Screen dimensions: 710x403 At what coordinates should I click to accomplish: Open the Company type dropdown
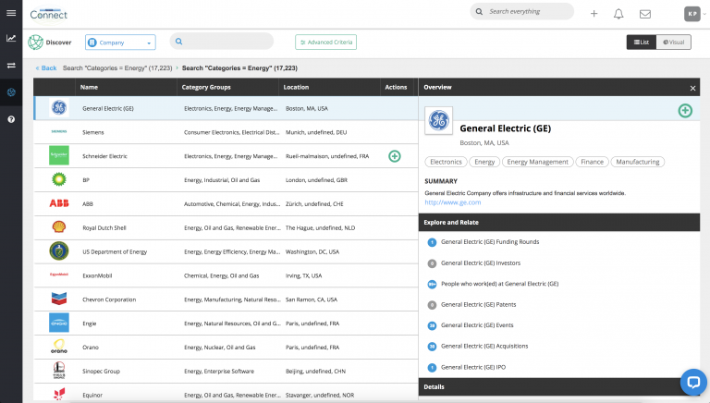[120, 42]
